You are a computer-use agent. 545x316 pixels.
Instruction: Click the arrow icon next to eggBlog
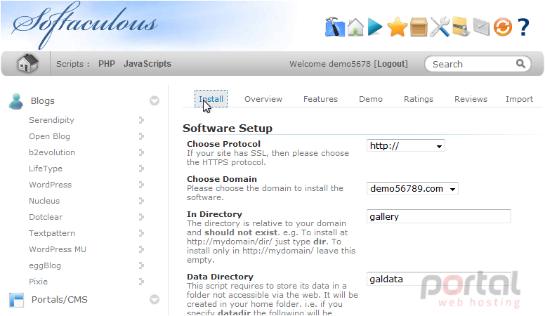[141, 265]
